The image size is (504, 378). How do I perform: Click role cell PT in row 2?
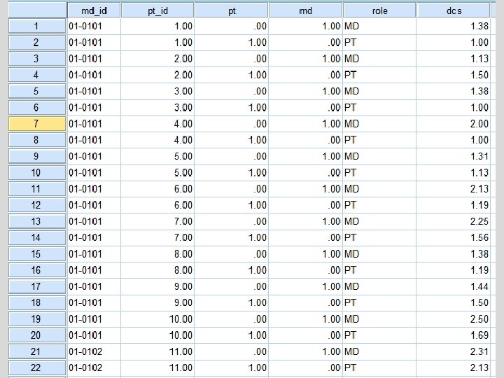point(379,43)
